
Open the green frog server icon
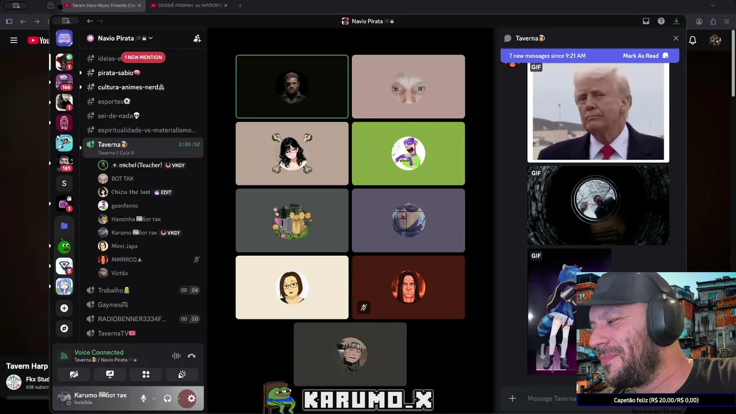pyautogui.click(x=64, y=247)
